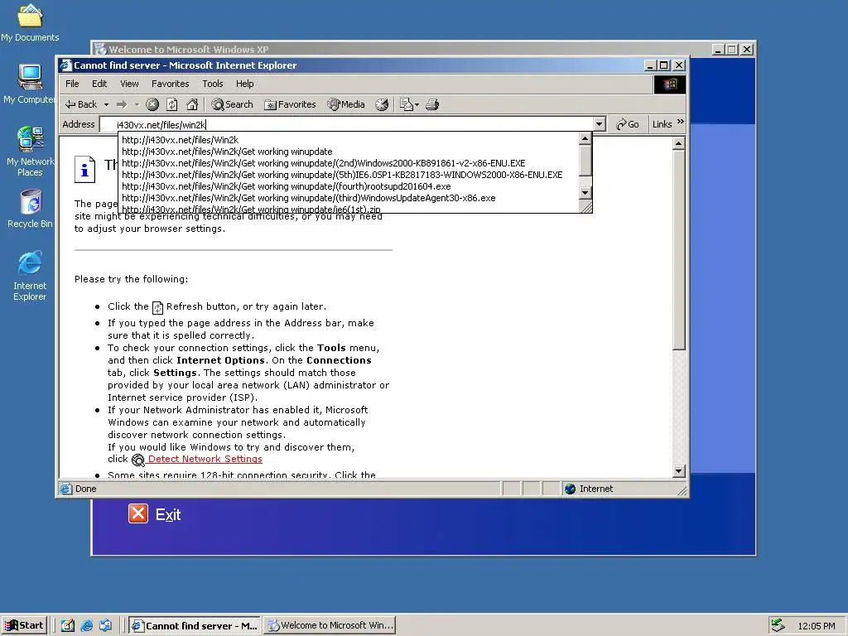Expand the Mail button dropdown arrow

coord(417,105)
